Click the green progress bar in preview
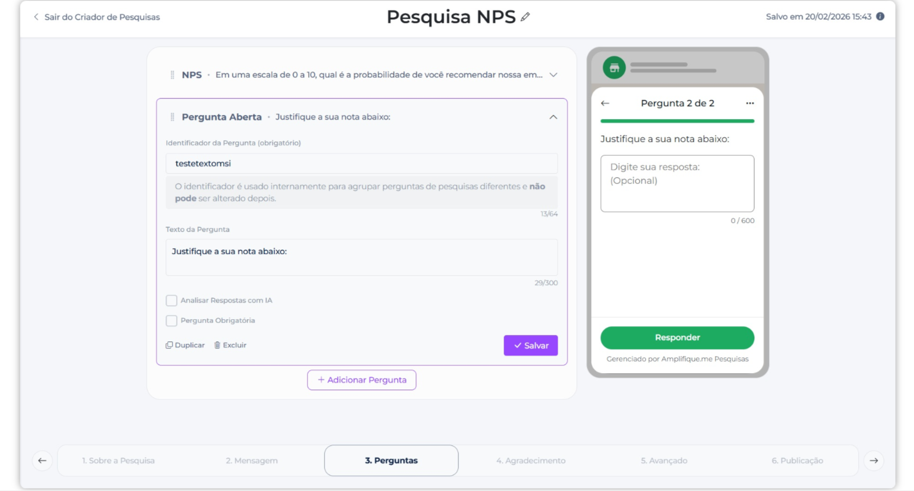The width and height of the screenshot is (914, 491). [677, 121]
